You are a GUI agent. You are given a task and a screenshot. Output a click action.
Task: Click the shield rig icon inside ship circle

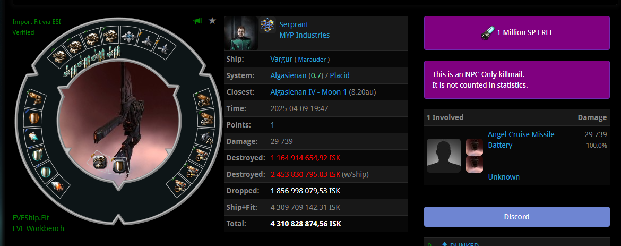point(118,164)
